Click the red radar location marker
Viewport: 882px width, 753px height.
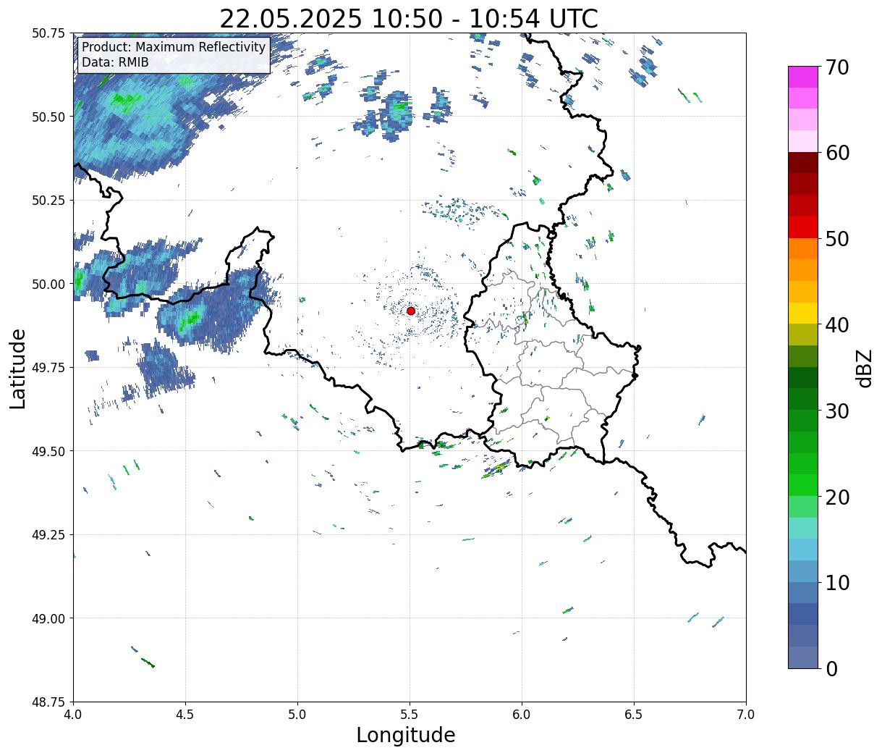[410, 311]
